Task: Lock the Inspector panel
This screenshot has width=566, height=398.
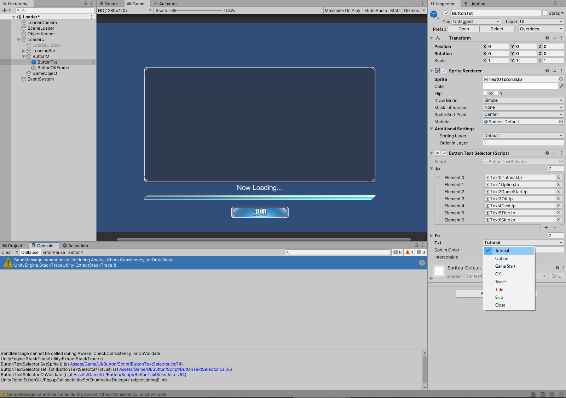Action: 555,3
